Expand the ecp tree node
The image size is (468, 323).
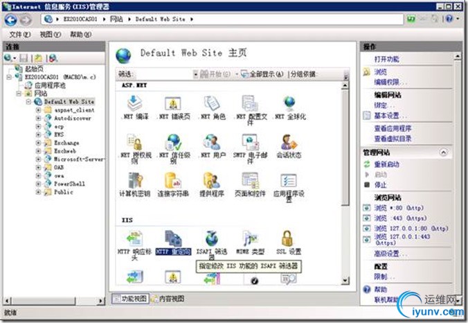point(38,126)
